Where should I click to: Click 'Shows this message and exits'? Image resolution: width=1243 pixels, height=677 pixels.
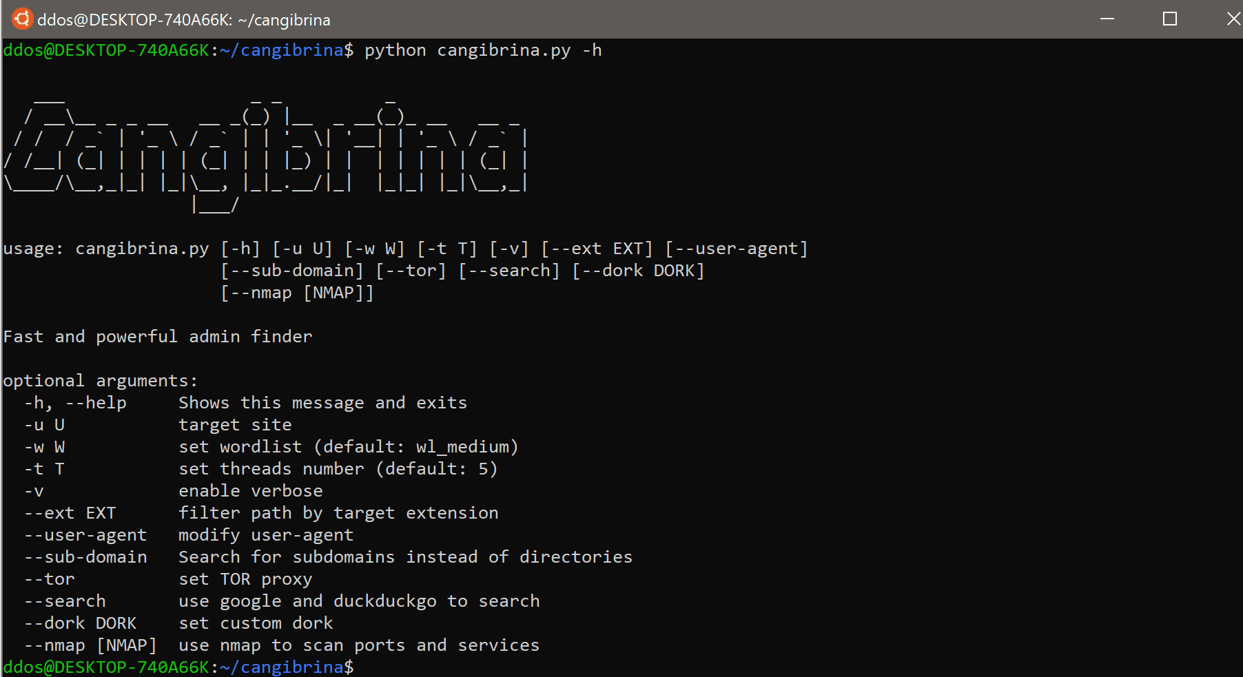(323, 403)
